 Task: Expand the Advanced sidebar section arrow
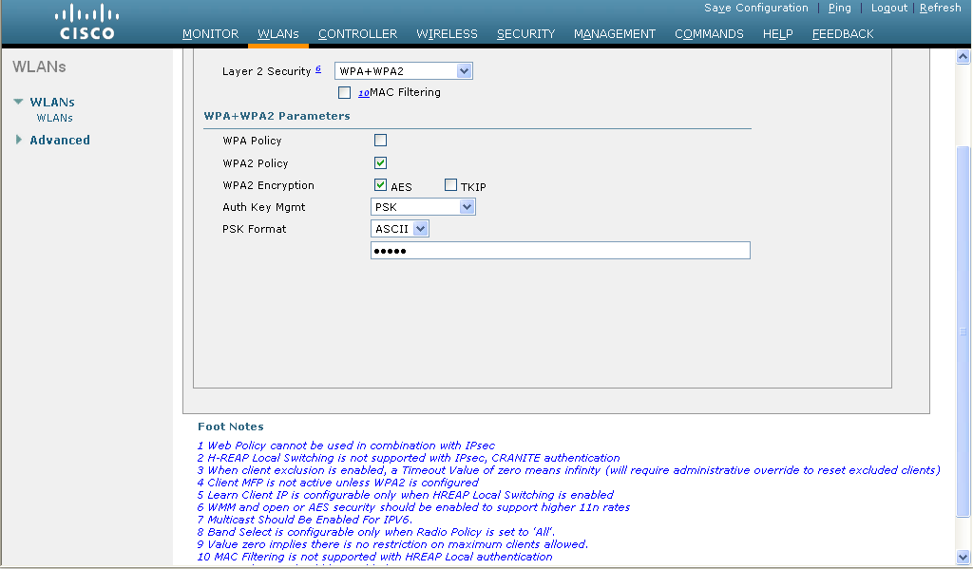19,140
